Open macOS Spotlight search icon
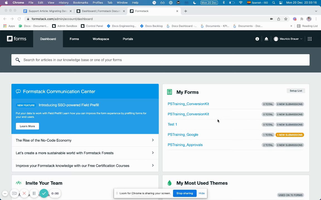Viewport: 321px width, 200px height. click(274, 3)
